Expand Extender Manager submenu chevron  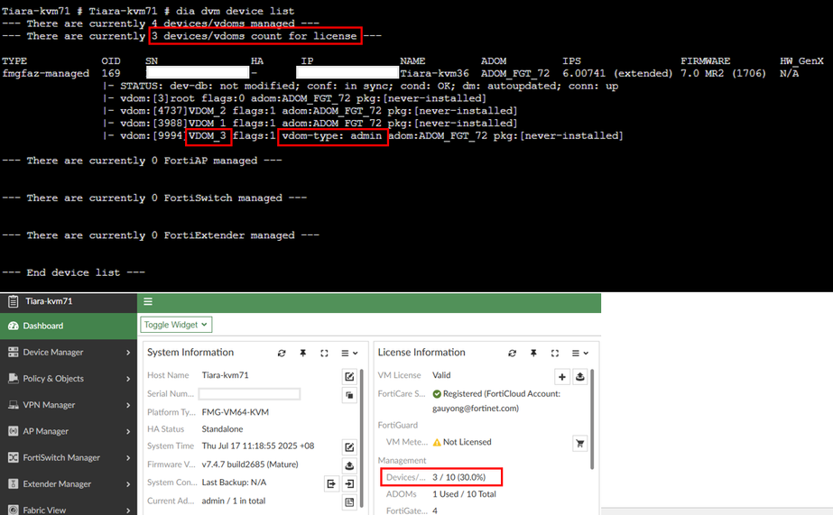pyautogui.click(x=128, y=483)
